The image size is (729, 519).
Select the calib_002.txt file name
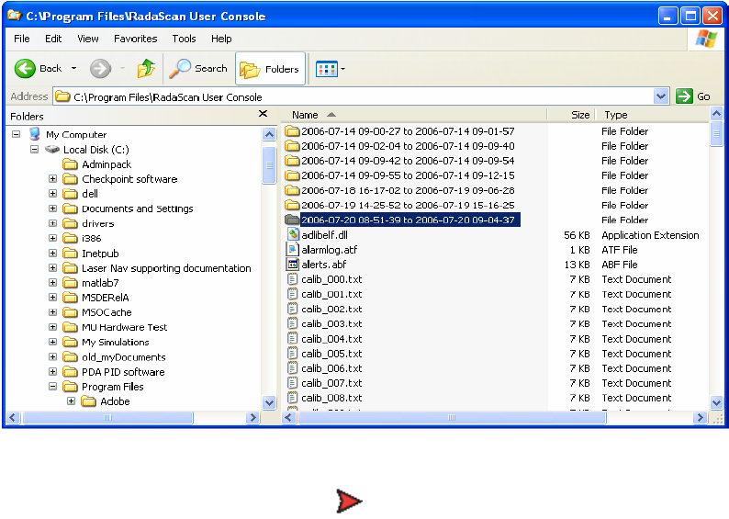(x=331, y=310)
